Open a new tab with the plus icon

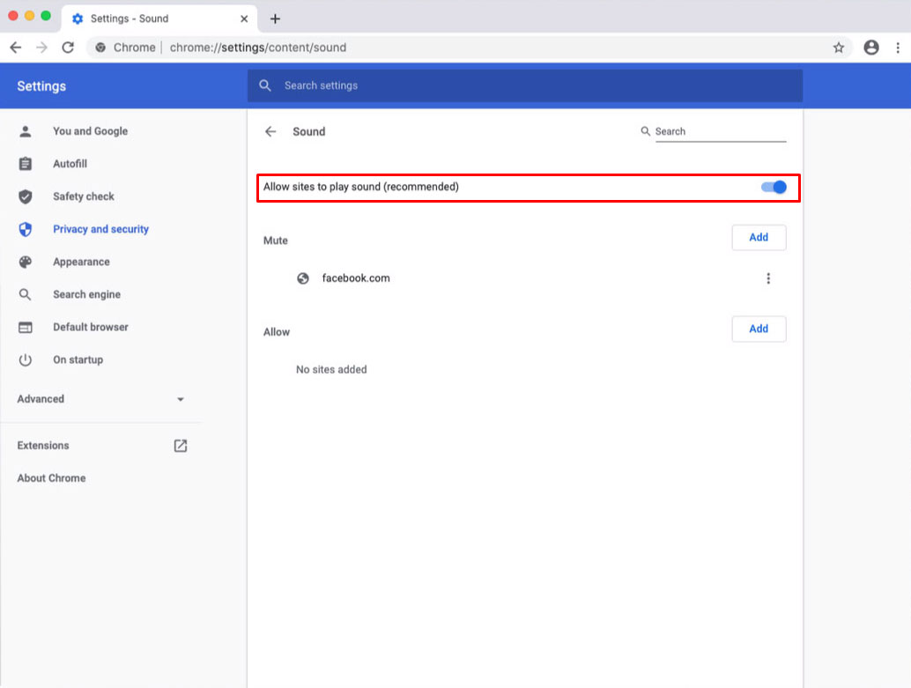tap(275, 18)
